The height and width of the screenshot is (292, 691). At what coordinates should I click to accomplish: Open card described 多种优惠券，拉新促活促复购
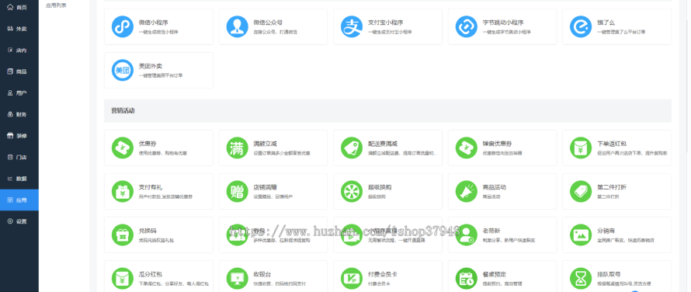tap(273, 235)
